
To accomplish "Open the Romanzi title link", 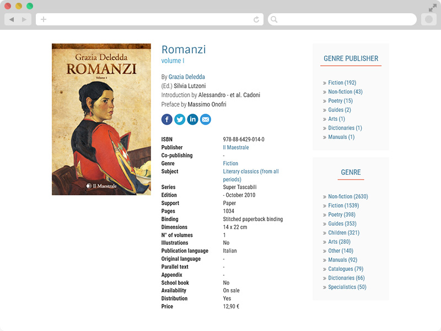I will (184, 50).
